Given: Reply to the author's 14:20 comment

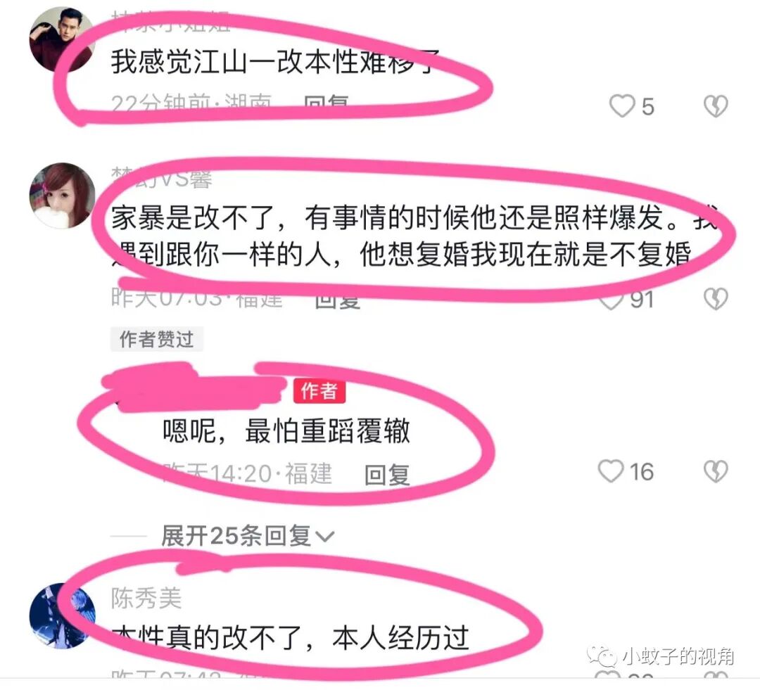Looking at the screenshot, I should (x=387, y=474).
